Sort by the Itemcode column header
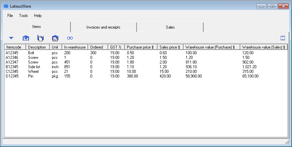 point(15,47)
